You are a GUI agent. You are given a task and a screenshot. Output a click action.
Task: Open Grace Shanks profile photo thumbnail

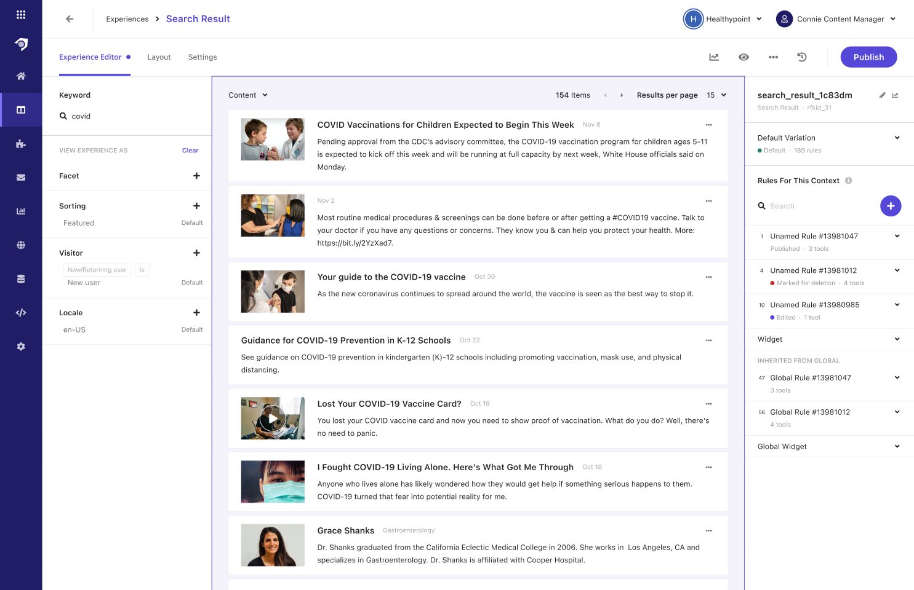273,545
